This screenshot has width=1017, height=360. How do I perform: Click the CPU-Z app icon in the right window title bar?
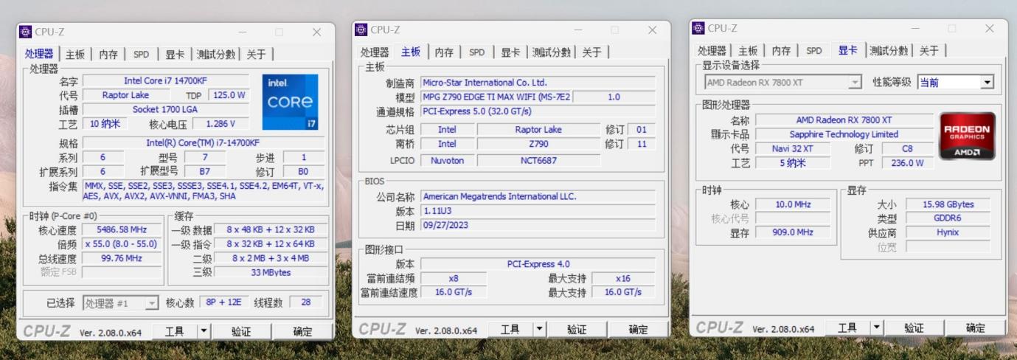pyautogui.click(x=698, y=28)
